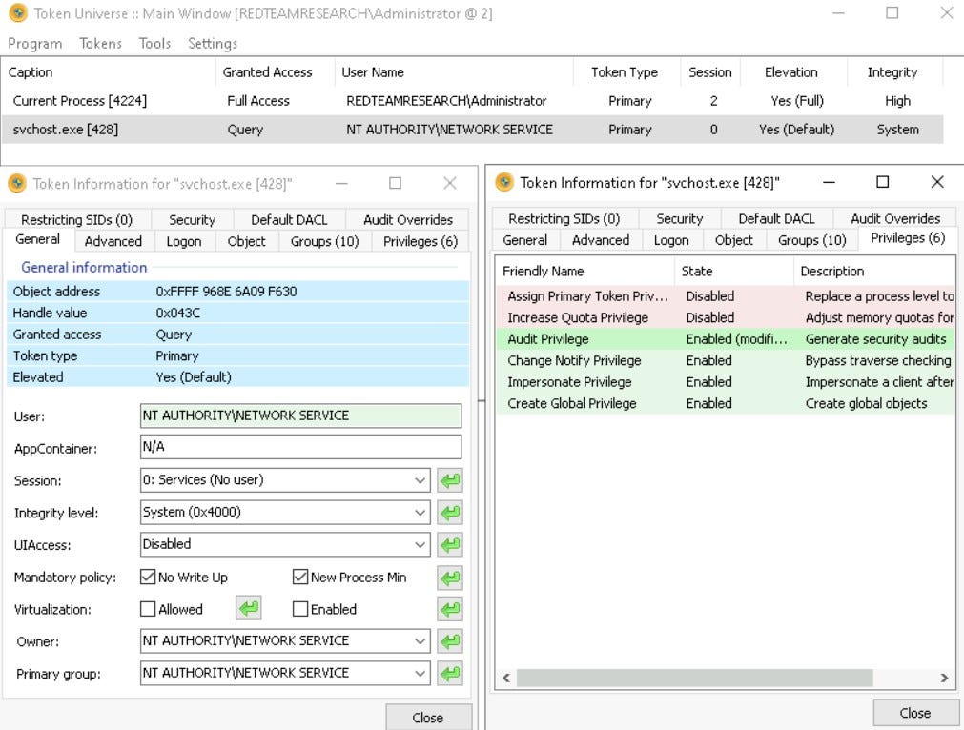Screen dimensions: 964x730
Task: Open the Tools menu
Action: (x=154, y=44)
